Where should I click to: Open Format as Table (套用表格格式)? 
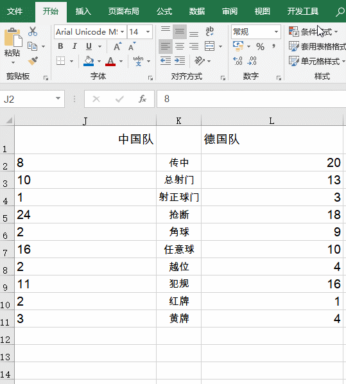[x=317, y=46]
